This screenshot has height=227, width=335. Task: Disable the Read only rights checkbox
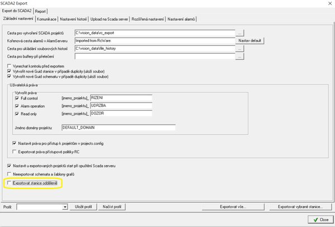(x=17, y=112)
